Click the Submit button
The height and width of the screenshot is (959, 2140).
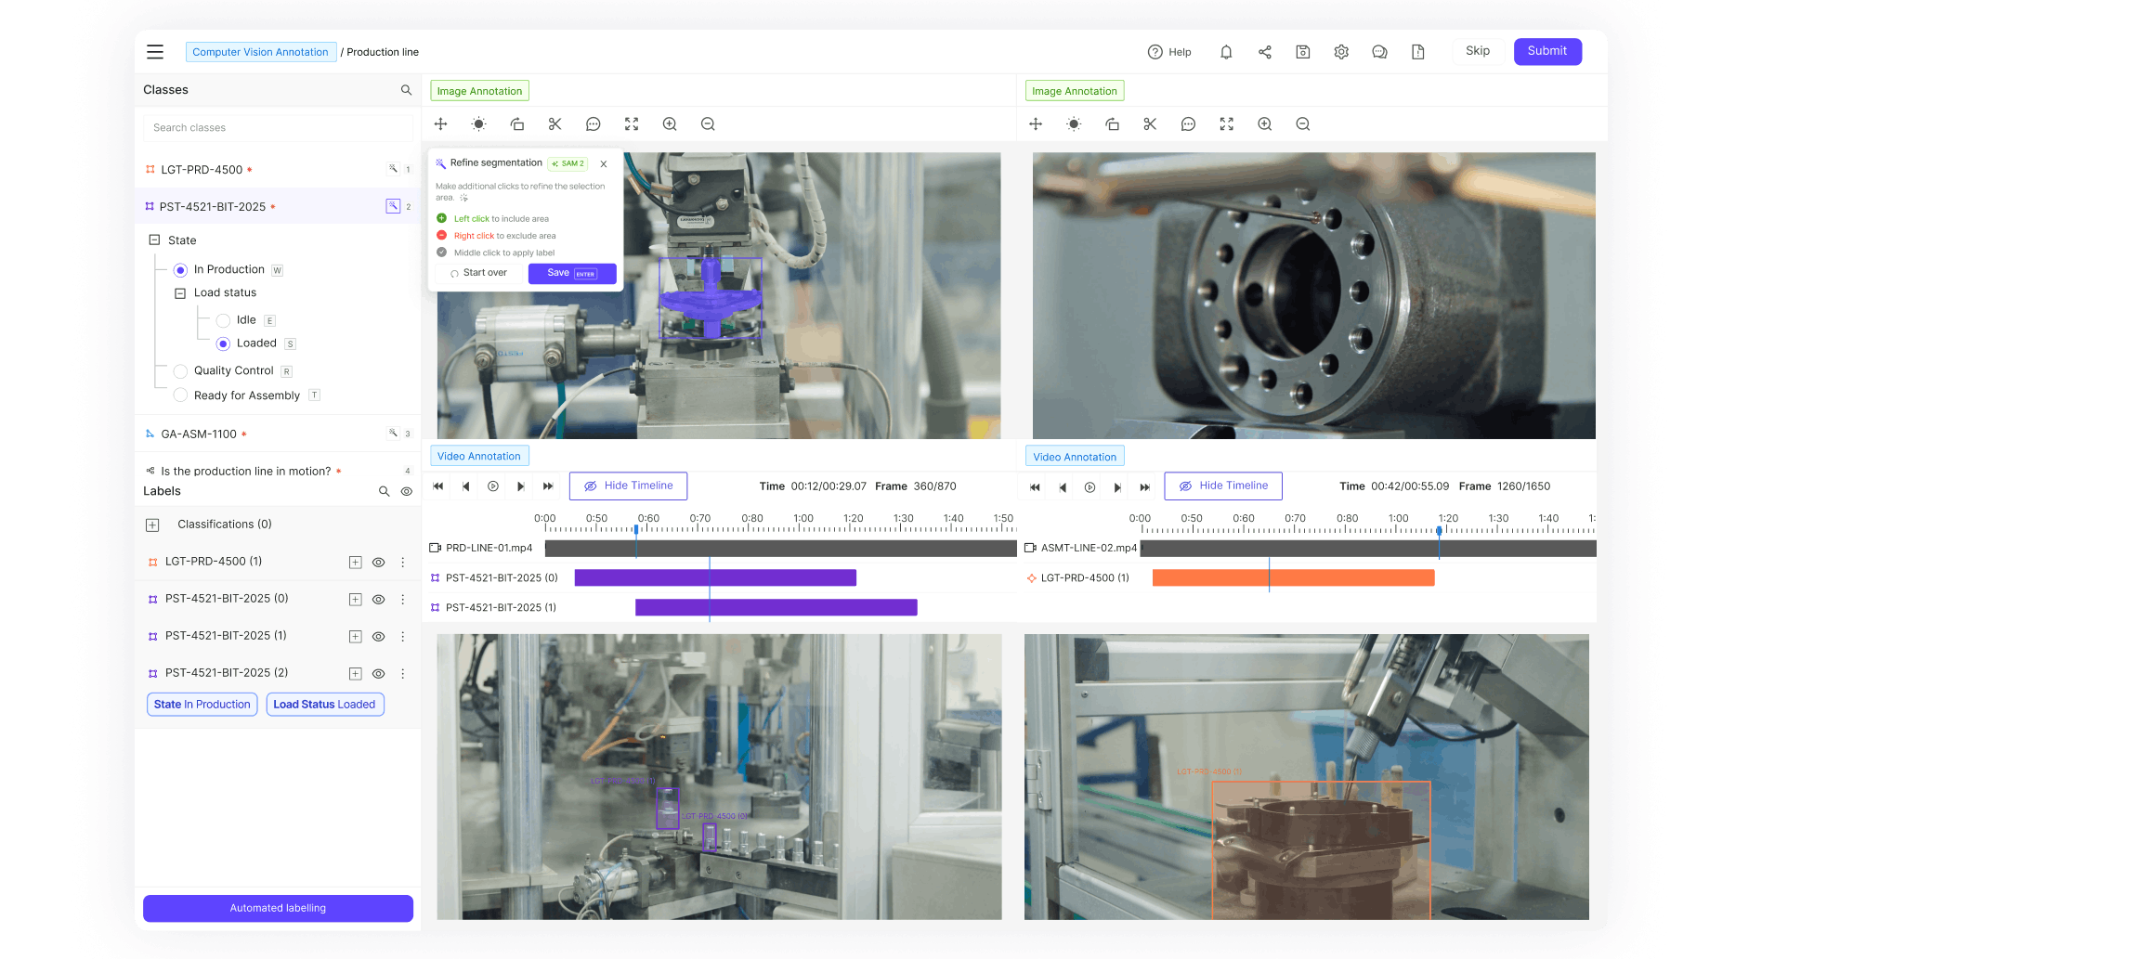coord(1546,51)
